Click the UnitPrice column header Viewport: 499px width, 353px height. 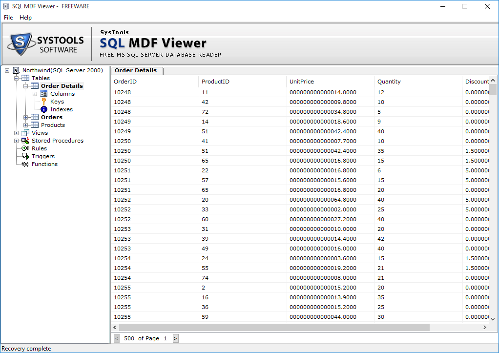click(331, 82)
